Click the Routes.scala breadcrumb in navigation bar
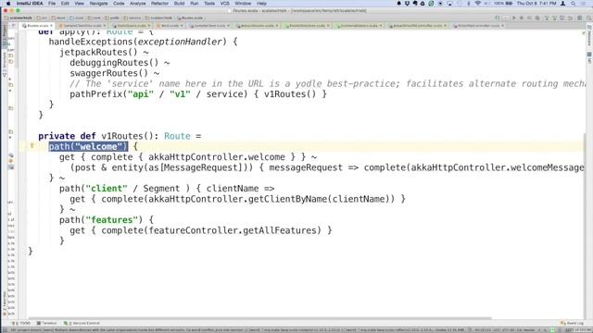 [190, 18]
